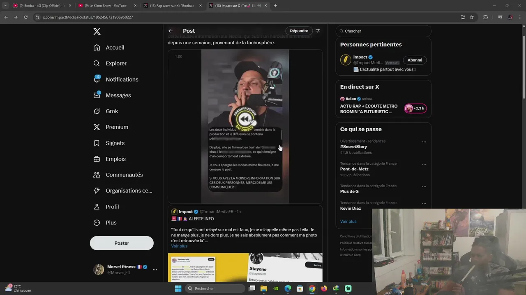Open the Messages envelope icon

[97, 95]
